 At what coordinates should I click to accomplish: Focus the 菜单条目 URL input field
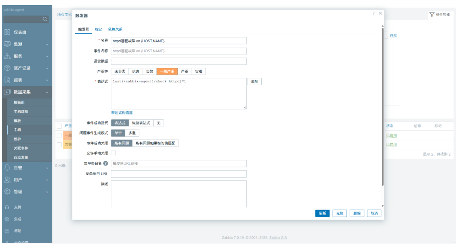[x=179, y=174]
